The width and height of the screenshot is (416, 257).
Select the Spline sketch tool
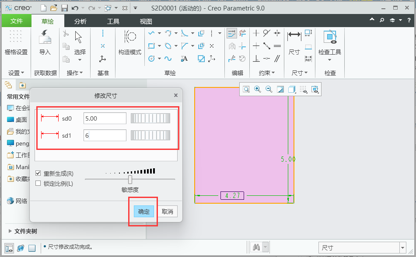pos(168,59)
